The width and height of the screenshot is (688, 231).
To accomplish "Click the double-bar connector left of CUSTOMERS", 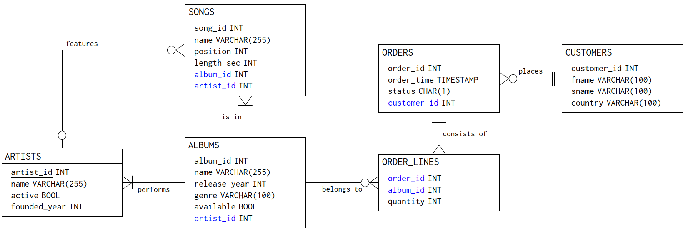I will coord(555,79).
